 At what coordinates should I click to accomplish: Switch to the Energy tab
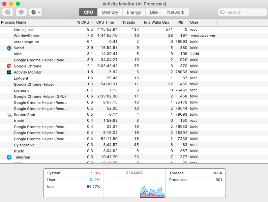pos(134,12)
